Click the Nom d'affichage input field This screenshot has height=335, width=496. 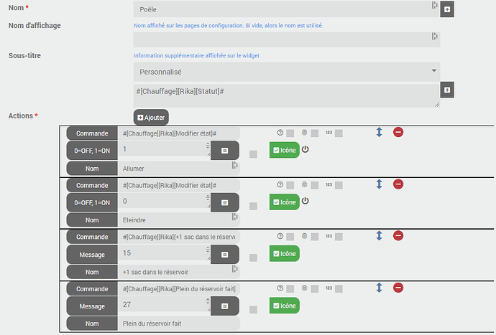tap(287, 39)
